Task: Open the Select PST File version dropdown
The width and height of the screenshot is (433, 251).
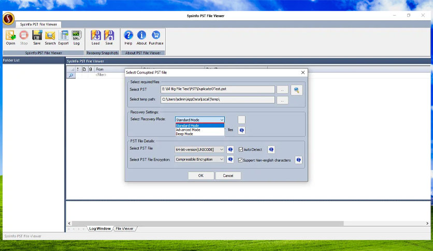Action: (x=199, y=149)
